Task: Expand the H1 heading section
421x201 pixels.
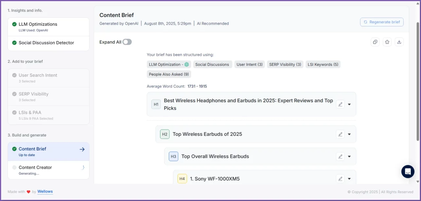Action: pos(349,104)
